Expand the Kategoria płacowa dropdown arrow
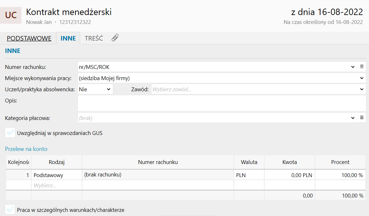 point(353,117)
